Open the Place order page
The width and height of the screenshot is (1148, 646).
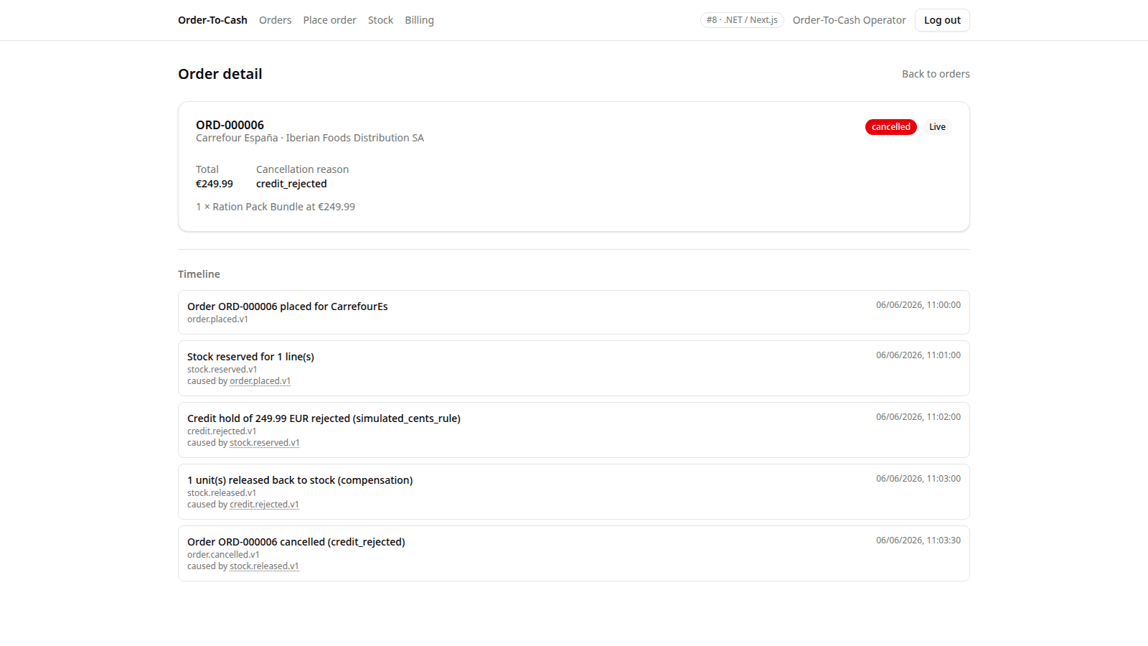tap(329, 20)
